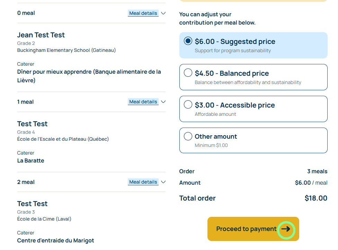338x250 pixels.
Task: Expand chevron next to the 1 meal row
Action: pyautogui.click(x=163, y=102)
